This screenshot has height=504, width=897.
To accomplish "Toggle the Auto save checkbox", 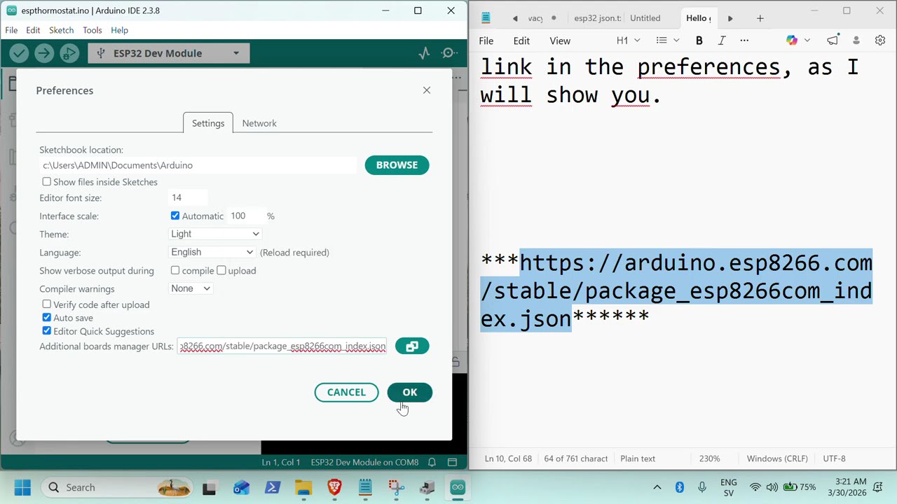I will click(x=47, y=318).
